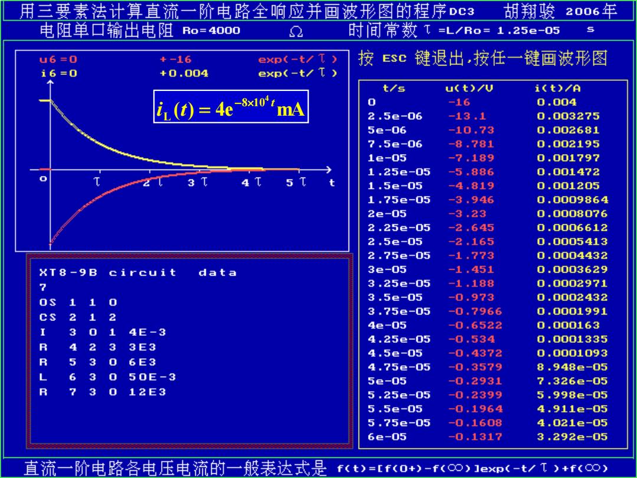
Task: Click the 't' axis label on graph
Action: click(332, 183)
